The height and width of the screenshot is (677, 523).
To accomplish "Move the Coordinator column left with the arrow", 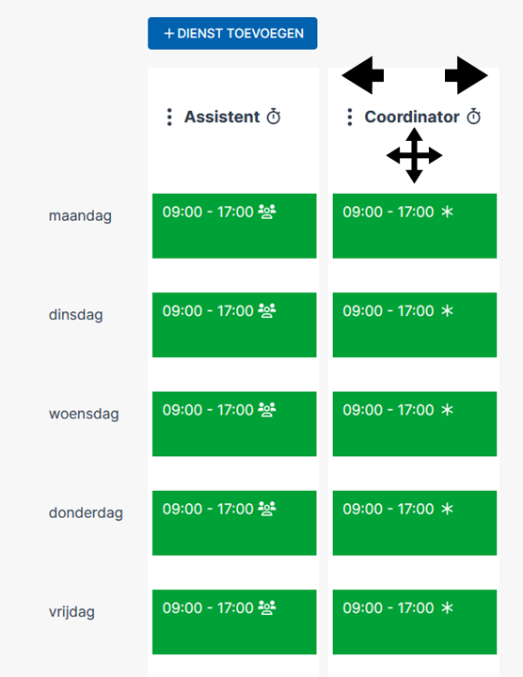I will coord(363,75).
